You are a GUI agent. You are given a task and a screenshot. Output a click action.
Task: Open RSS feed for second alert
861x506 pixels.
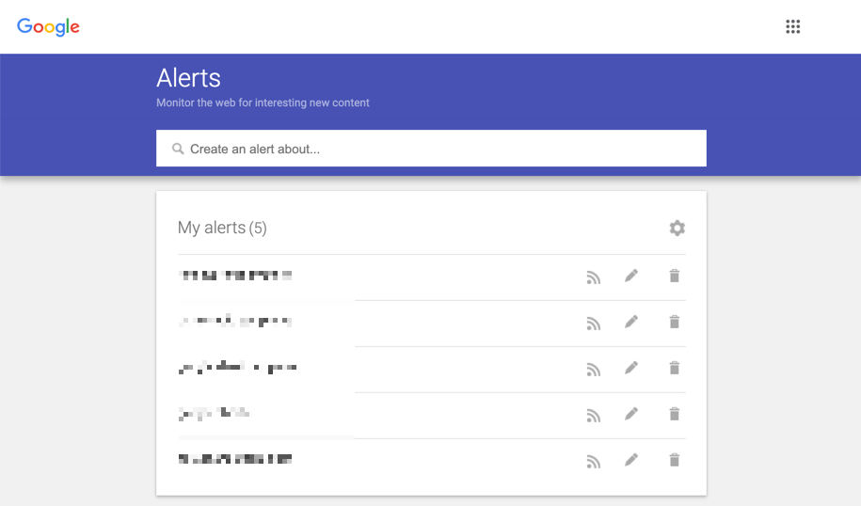pos(593,323)
